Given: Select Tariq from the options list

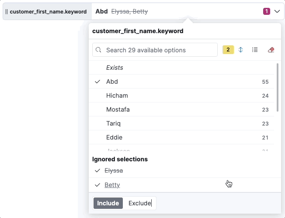Looking at the screenshot, I should tap(113, 123).
